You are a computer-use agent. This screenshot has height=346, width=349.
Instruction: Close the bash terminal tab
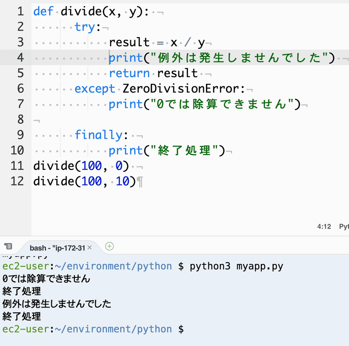(90, 247)
